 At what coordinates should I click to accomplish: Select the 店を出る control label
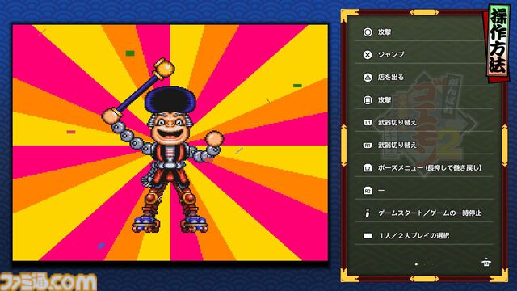coord(391,78)
